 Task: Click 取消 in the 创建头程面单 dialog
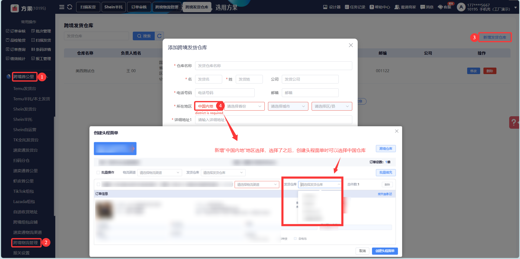pos(363,251)
